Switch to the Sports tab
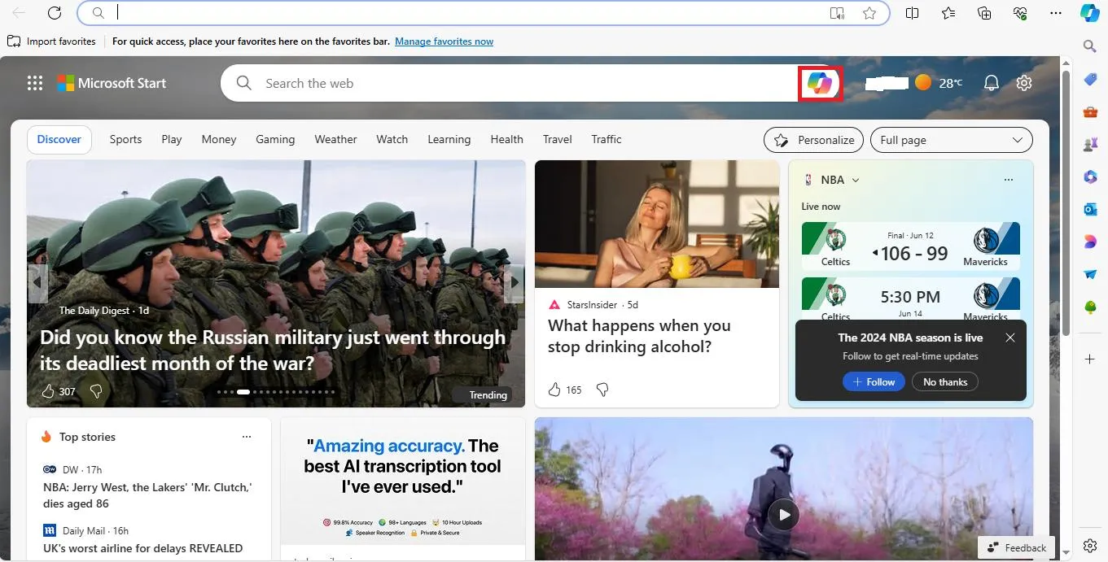 click(125, 139)
